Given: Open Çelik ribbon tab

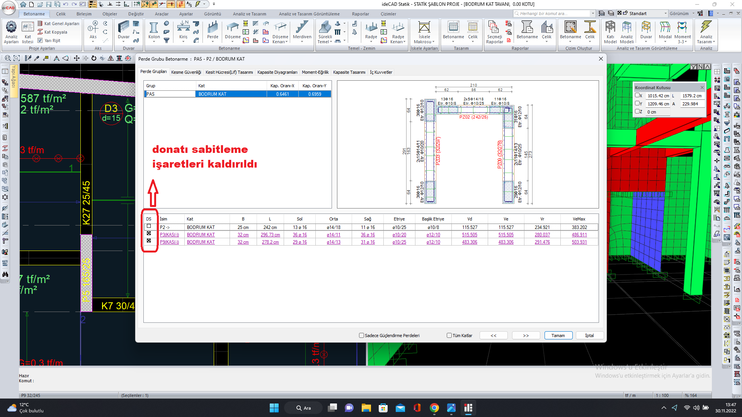Looking at the screenshot, I should 61,14.
